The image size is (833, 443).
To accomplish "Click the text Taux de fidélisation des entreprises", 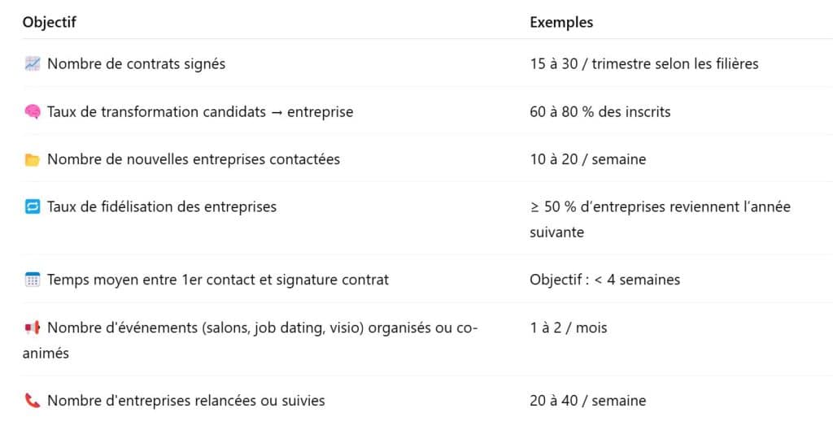I will 162,206.
